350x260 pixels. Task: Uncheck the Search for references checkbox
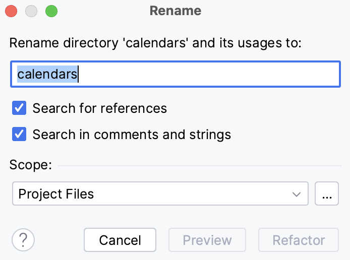click(19, 108)
